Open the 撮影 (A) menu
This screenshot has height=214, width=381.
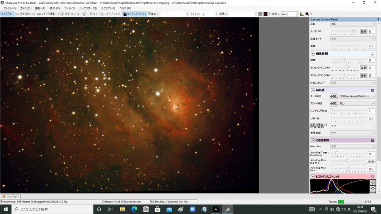coord(40,8)
